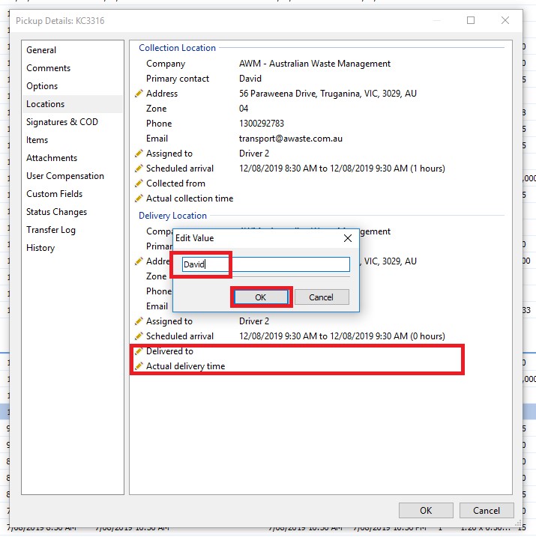Edit Actual delivery time using pencil icon
This screenshot has height=537, width=536.
pyautogui.click(x=139, y=366)
